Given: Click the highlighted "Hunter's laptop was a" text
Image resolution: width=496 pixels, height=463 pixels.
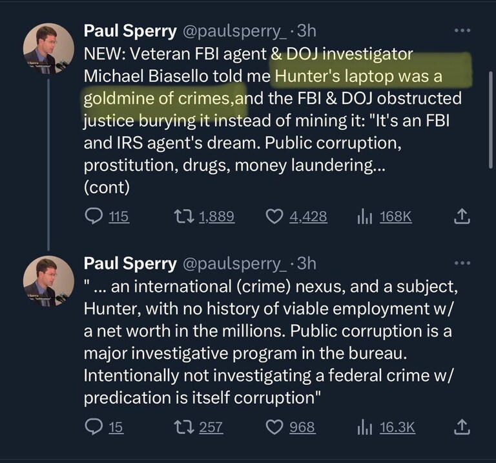Looking at the screenshot, I should (358, 77).
